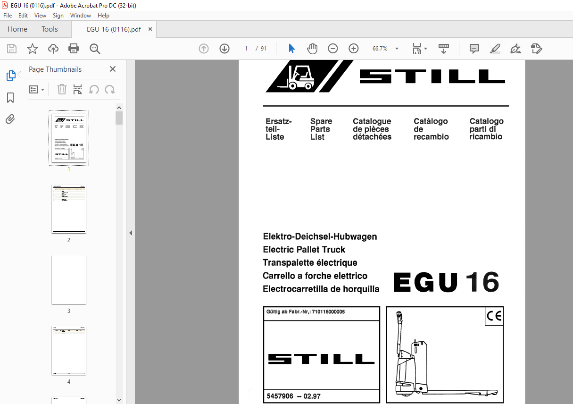Collapse the navigation pane arrow
The image size is (573, 404).
(131, 233)
